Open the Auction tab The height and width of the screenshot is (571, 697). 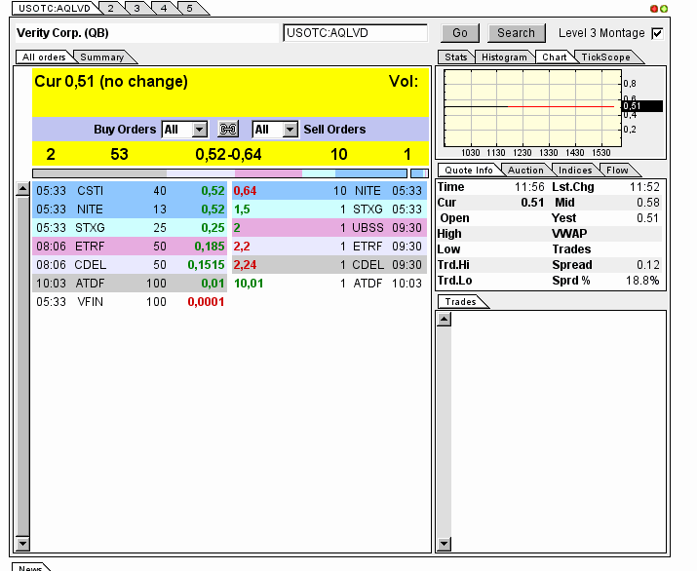(525, 171)
